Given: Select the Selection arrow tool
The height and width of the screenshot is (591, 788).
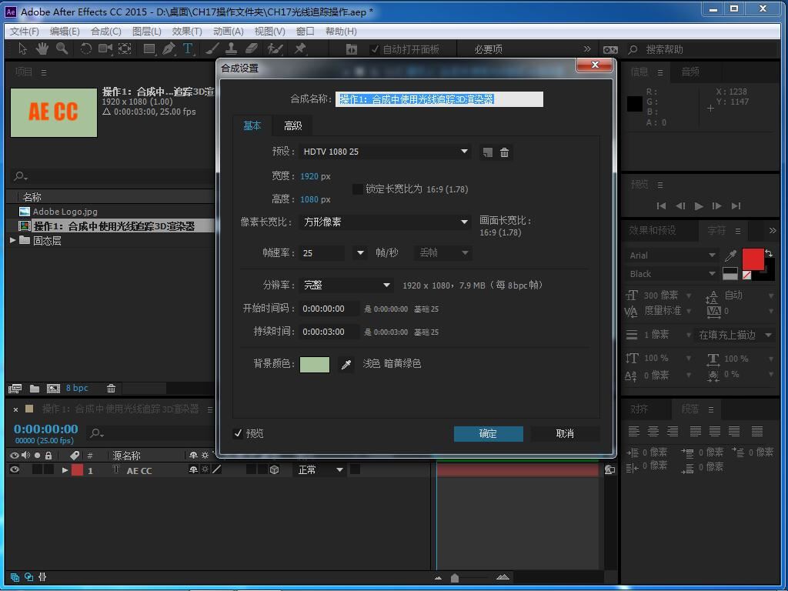Looking at the screenshot, I should pyautogui.click(x=22, y=48).
